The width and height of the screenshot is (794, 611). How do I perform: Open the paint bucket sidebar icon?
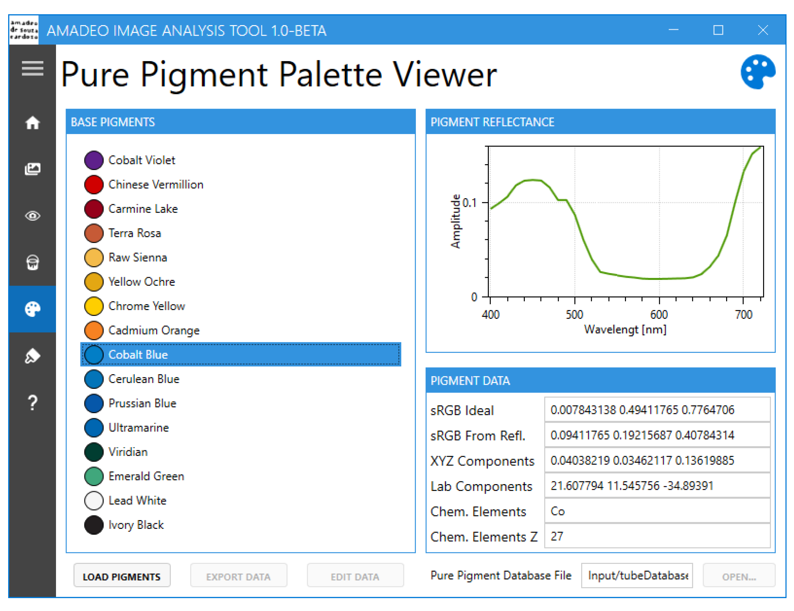[x=32, y=262]
